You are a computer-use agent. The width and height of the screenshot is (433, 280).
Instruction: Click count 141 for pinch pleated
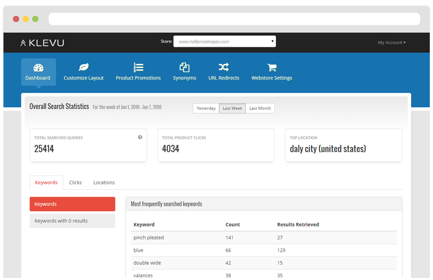point(229,237)
